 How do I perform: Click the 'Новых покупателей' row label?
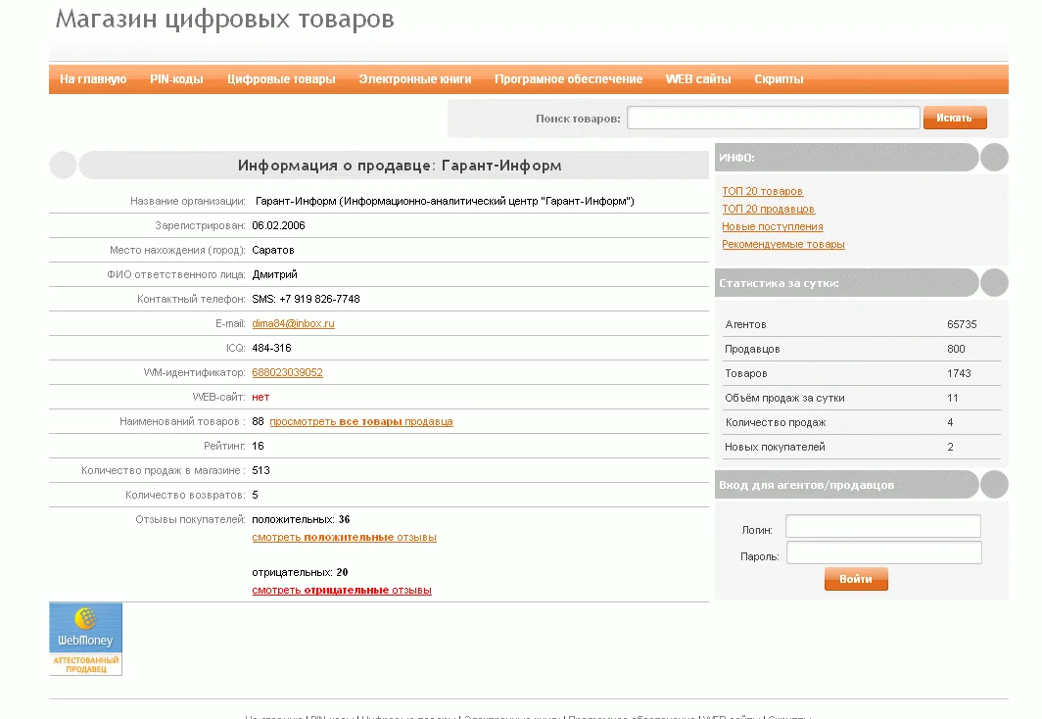[x=775, y=448]
